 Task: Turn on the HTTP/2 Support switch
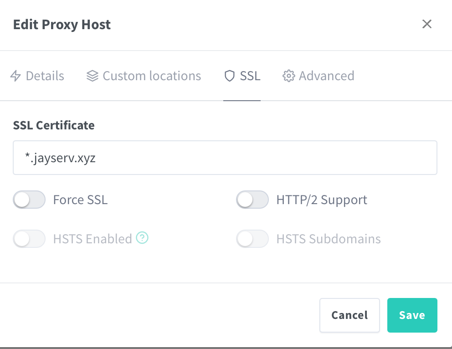tap(252, 200)
